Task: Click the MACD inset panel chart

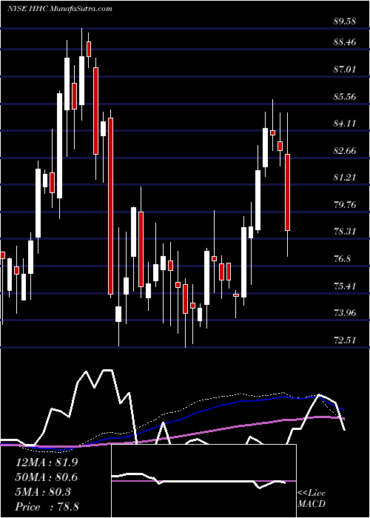Action: (x=203, y=481)
